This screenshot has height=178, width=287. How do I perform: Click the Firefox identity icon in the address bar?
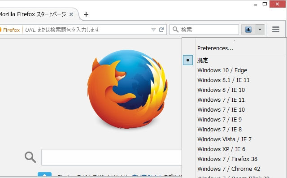[10, 30]
